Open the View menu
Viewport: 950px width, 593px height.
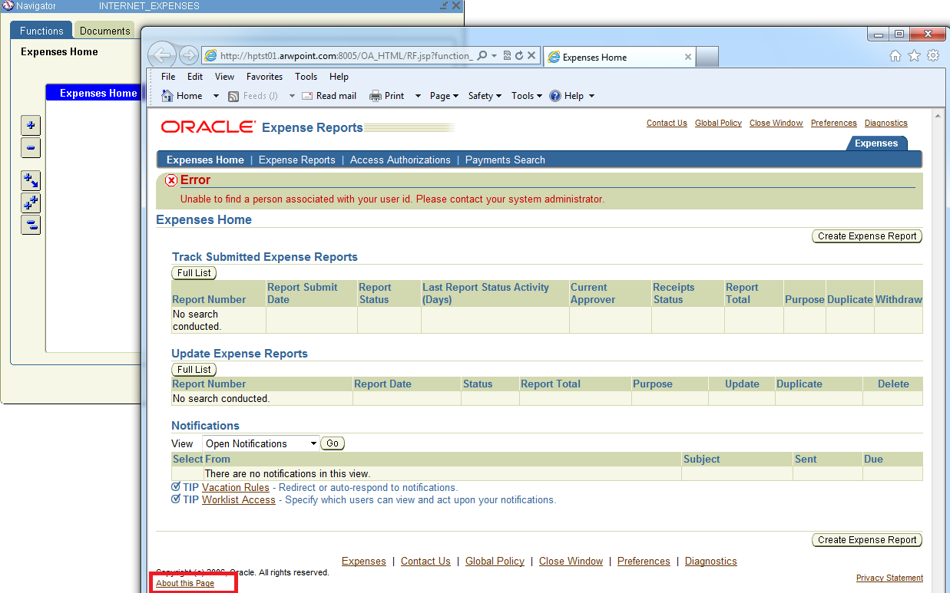pos(224,77)
